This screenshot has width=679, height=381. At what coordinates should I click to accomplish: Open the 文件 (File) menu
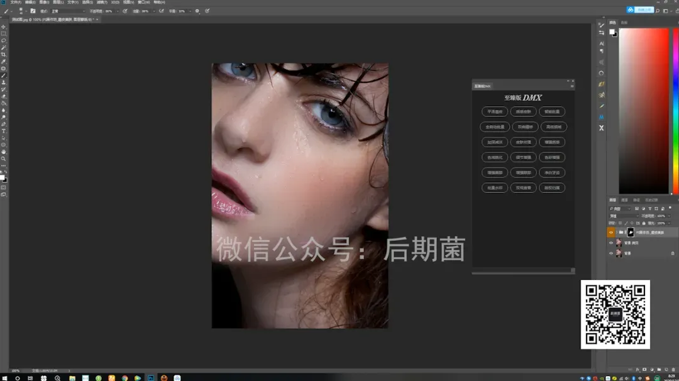coord(16,2)
